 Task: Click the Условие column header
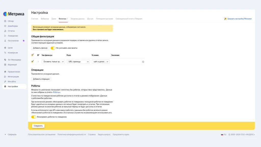click(x=95, y=55)
